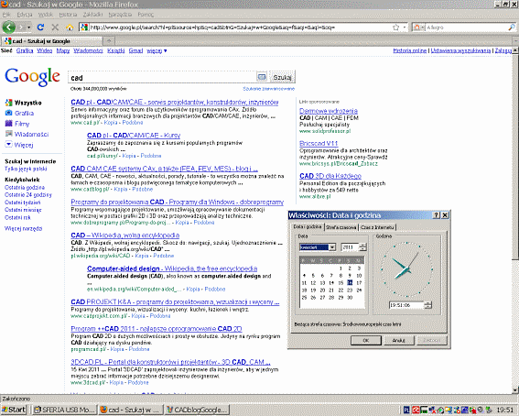Screen dimensions: 519x416
Task: Switch to CADblogGoogle taskbar window
Action: pyautogui.click(x=197, y=410)
